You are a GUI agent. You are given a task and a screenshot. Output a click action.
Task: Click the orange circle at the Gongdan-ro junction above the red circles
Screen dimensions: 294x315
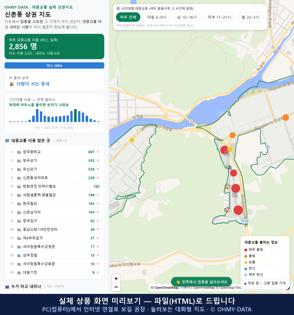[x=233, y=135]
